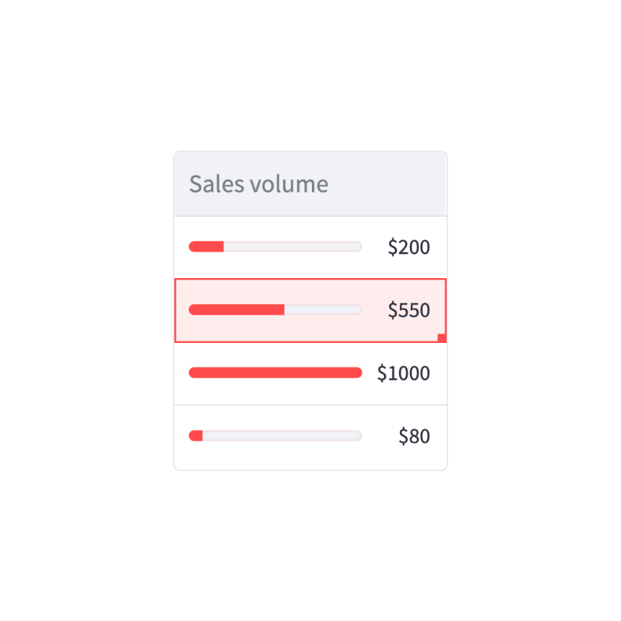Click the resize handle on the highlighted row

[442, 338]
